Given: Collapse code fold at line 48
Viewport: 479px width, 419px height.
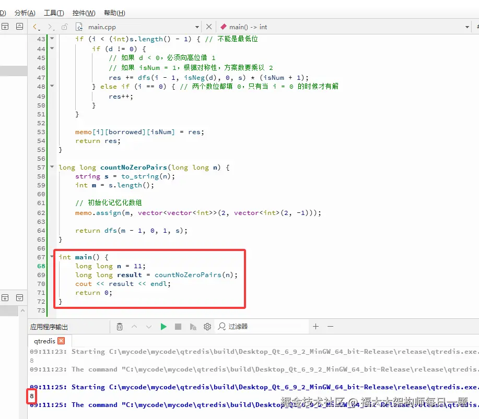Looking at the screenshot, I should (52, 86).
